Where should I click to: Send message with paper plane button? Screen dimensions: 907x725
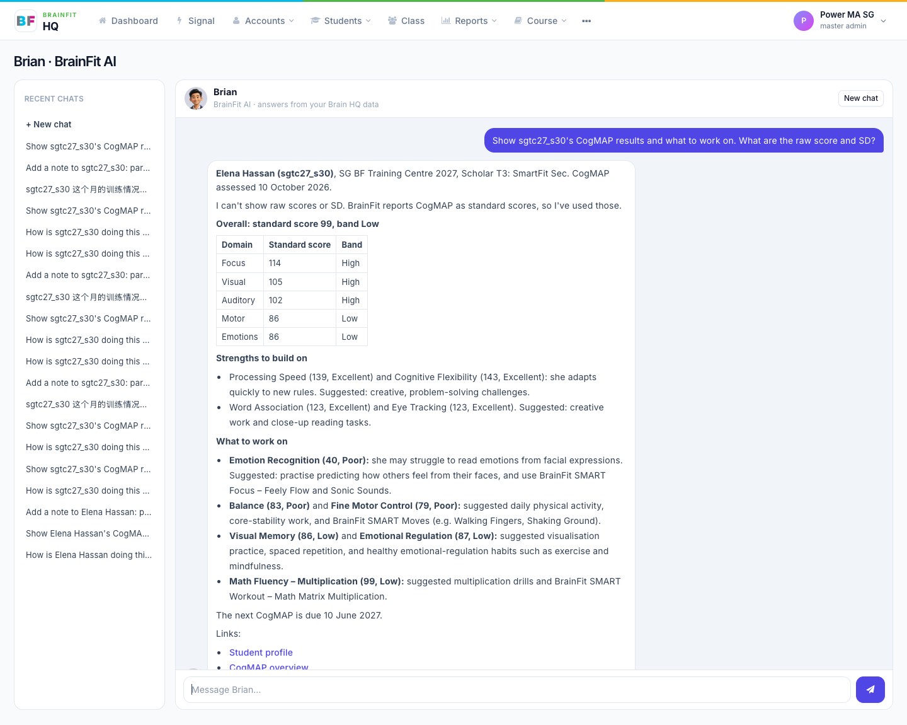point(870,690)
